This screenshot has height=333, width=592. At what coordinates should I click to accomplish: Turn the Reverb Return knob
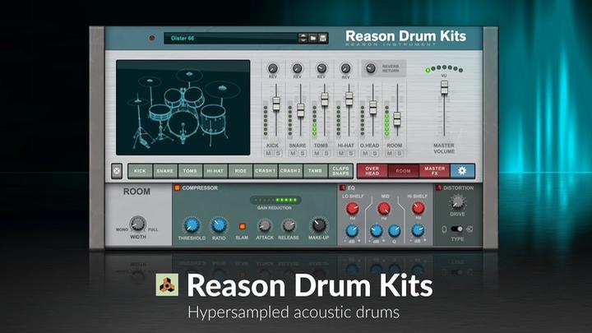371,68
